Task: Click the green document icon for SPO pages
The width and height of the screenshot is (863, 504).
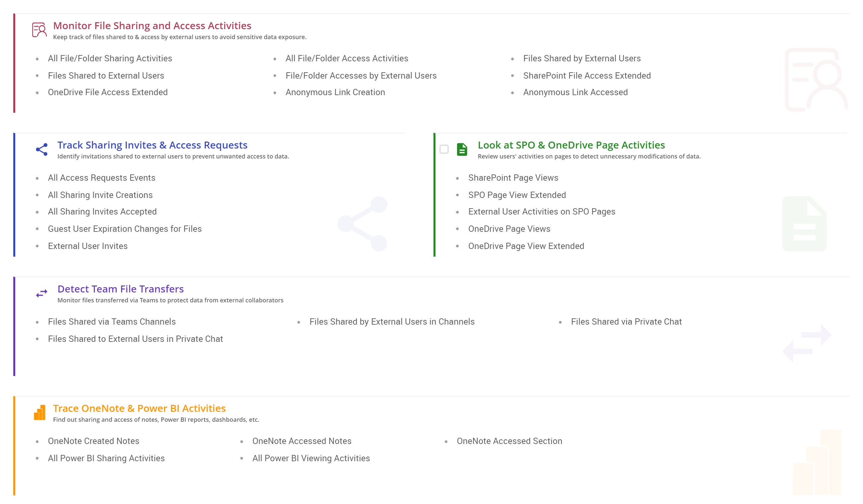Action: click(x=462, y=150)
